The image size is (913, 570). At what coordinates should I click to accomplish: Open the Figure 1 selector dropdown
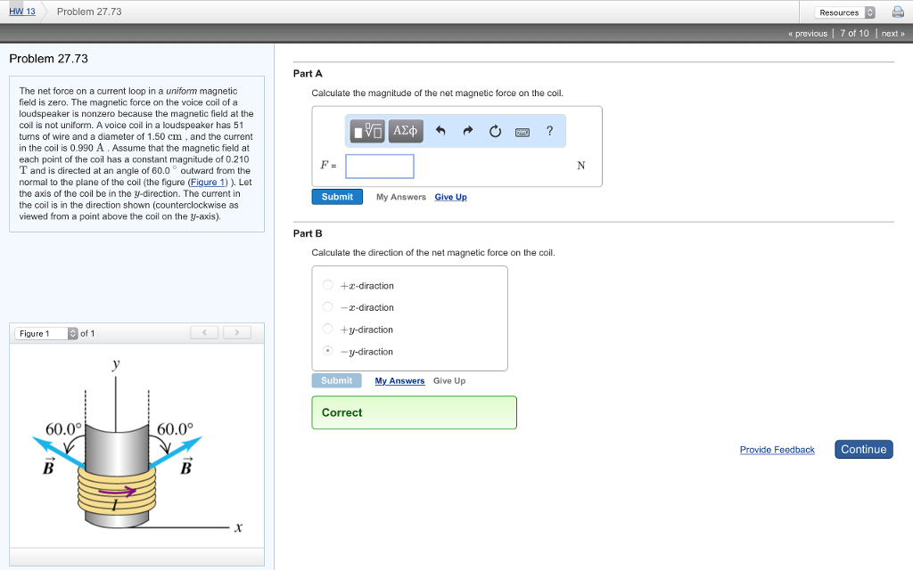coord(46,333)
